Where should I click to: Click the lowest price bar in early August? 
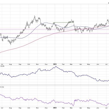[11, 43]
